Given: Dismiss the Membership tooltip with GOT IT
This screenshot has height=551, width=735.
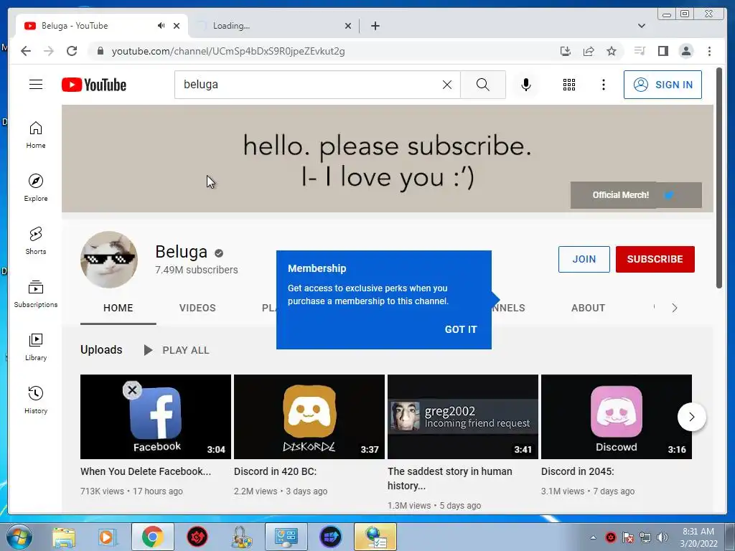Looking at the screenshot, I should [460, 329].
